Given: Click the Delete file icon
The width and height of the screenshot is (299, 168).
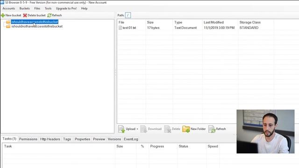Looking at the screenshot, I should pyautogui.click(x=168, y=129).
